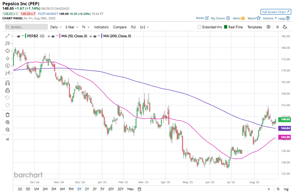
Task: Open the Daily frequency dropdown
Action: coord(56,27)
